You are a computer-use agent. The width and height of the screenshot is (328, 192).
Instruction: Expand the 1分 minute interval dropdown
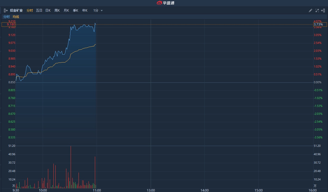click(96, 11)
